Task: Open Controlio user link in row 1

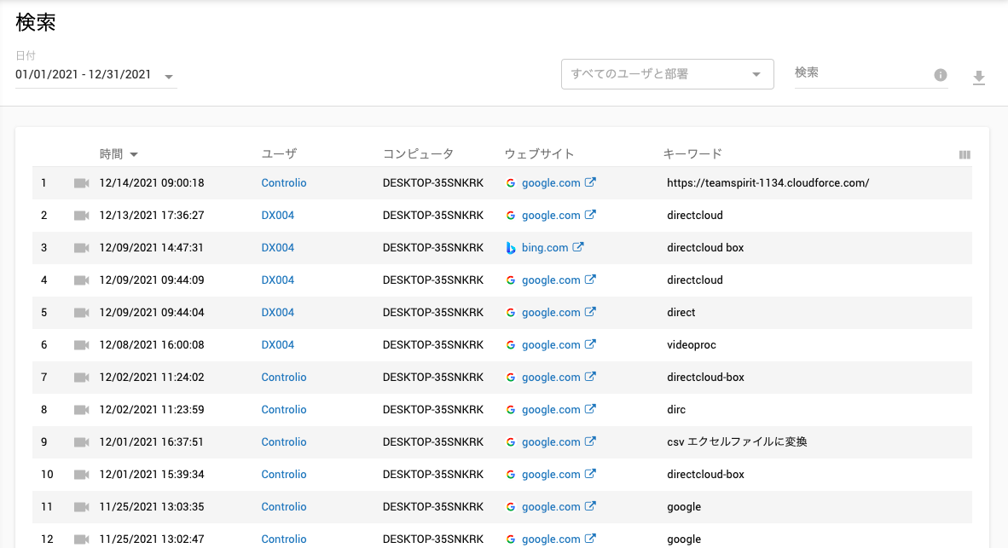Action: coord(283,183)
